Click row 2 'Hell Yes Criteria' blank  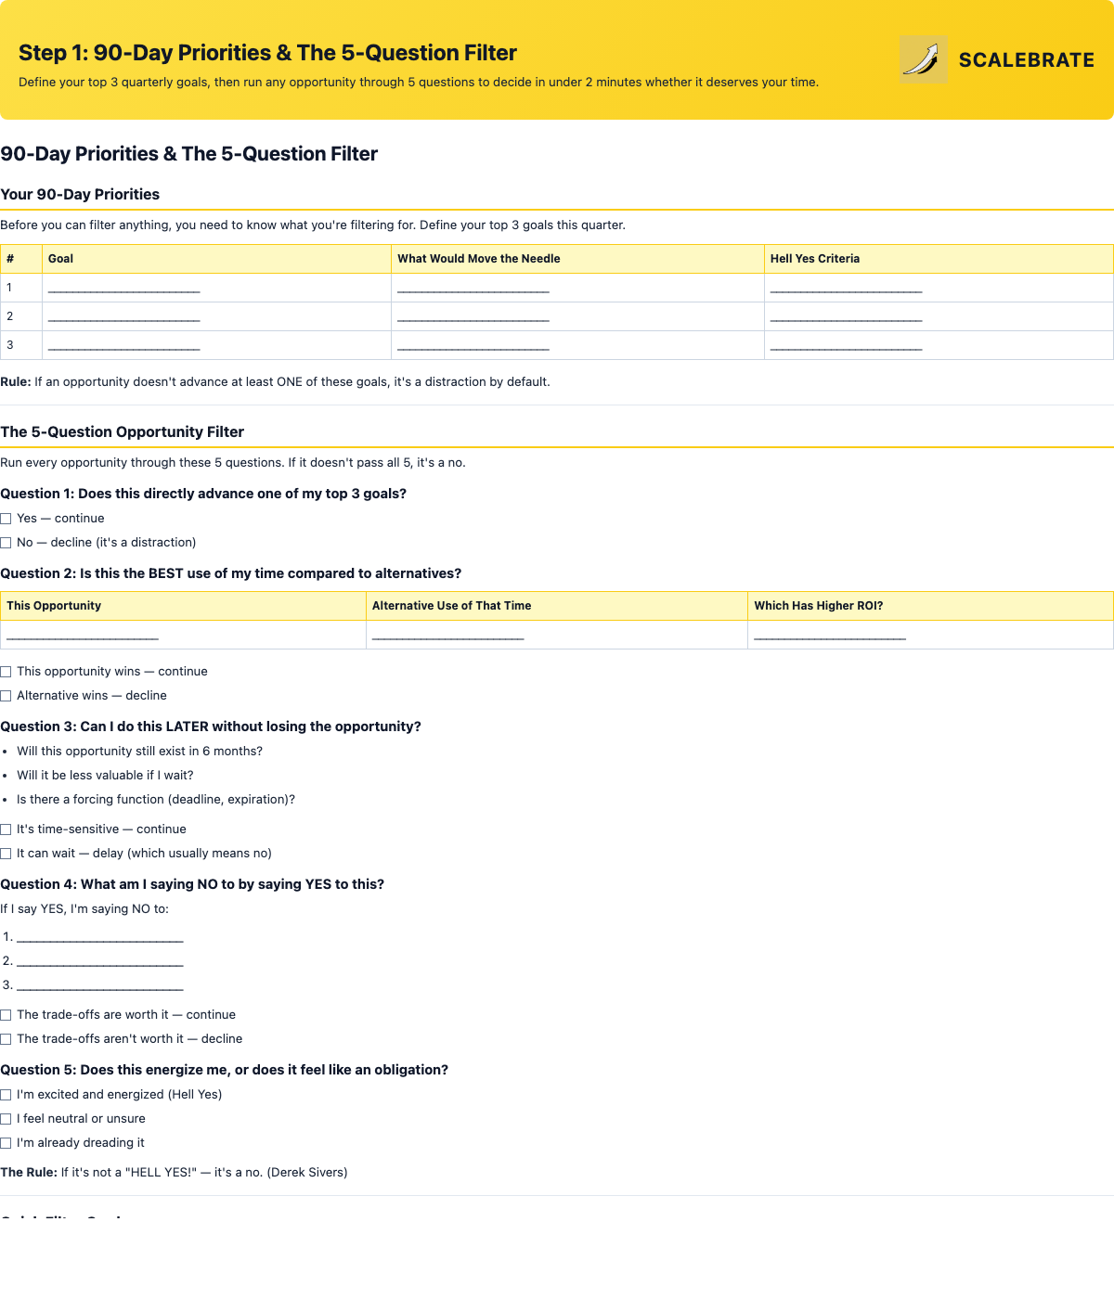pyautogui.click(x=846, y=317)
